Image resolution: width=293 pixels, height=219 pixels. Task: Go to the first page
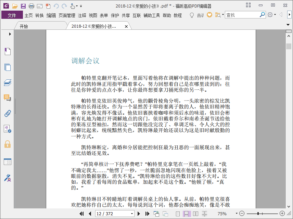pos(82,214)
